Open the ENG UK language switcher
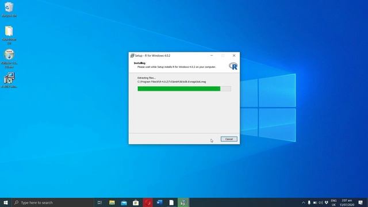Image resolution: width=368 pixels, height=207 pixels. click(333, 202)
